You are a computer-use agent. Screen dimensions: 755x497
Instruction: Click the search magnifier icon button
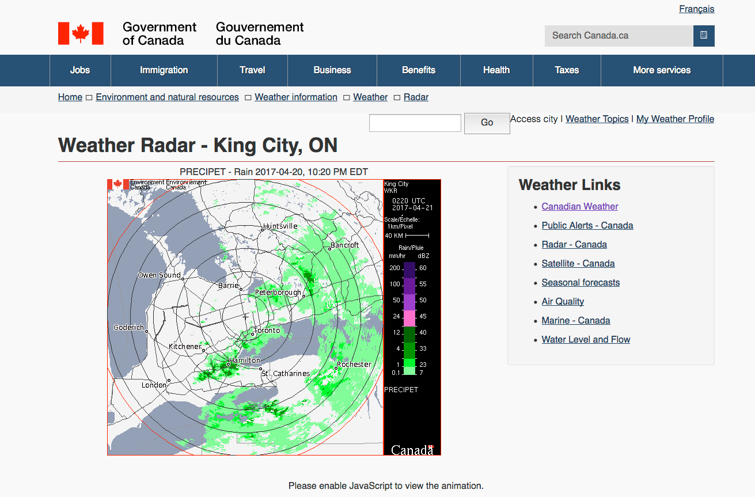pyautogui.click(x=704, y=36)
